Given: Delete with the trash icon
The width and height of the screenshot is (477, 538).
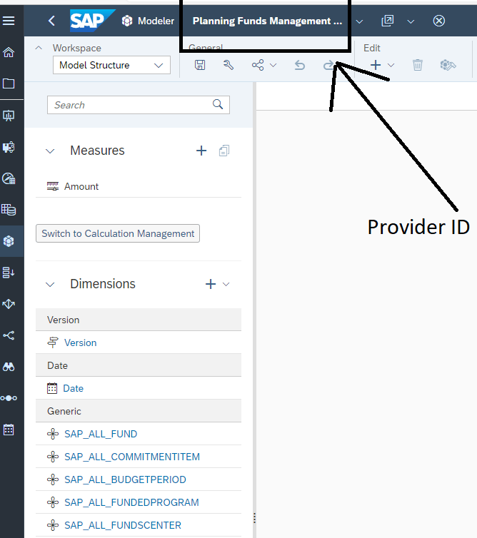Looking at the screenshot, I should click(418, 65).
